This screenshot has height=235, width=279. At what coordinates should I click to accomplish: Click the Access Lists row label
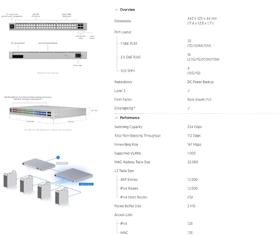pos(123,215)
